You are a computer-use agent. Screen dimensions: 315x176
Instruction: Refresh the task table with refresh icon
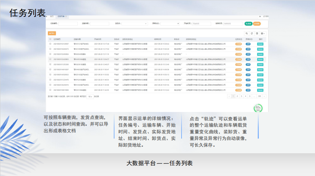(252, 33)
